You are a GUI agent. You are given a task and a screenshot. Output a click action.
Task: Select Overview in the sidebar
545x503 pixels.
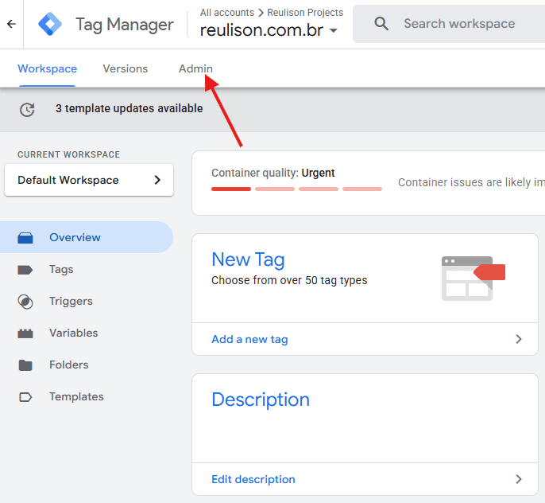[87, 237]
